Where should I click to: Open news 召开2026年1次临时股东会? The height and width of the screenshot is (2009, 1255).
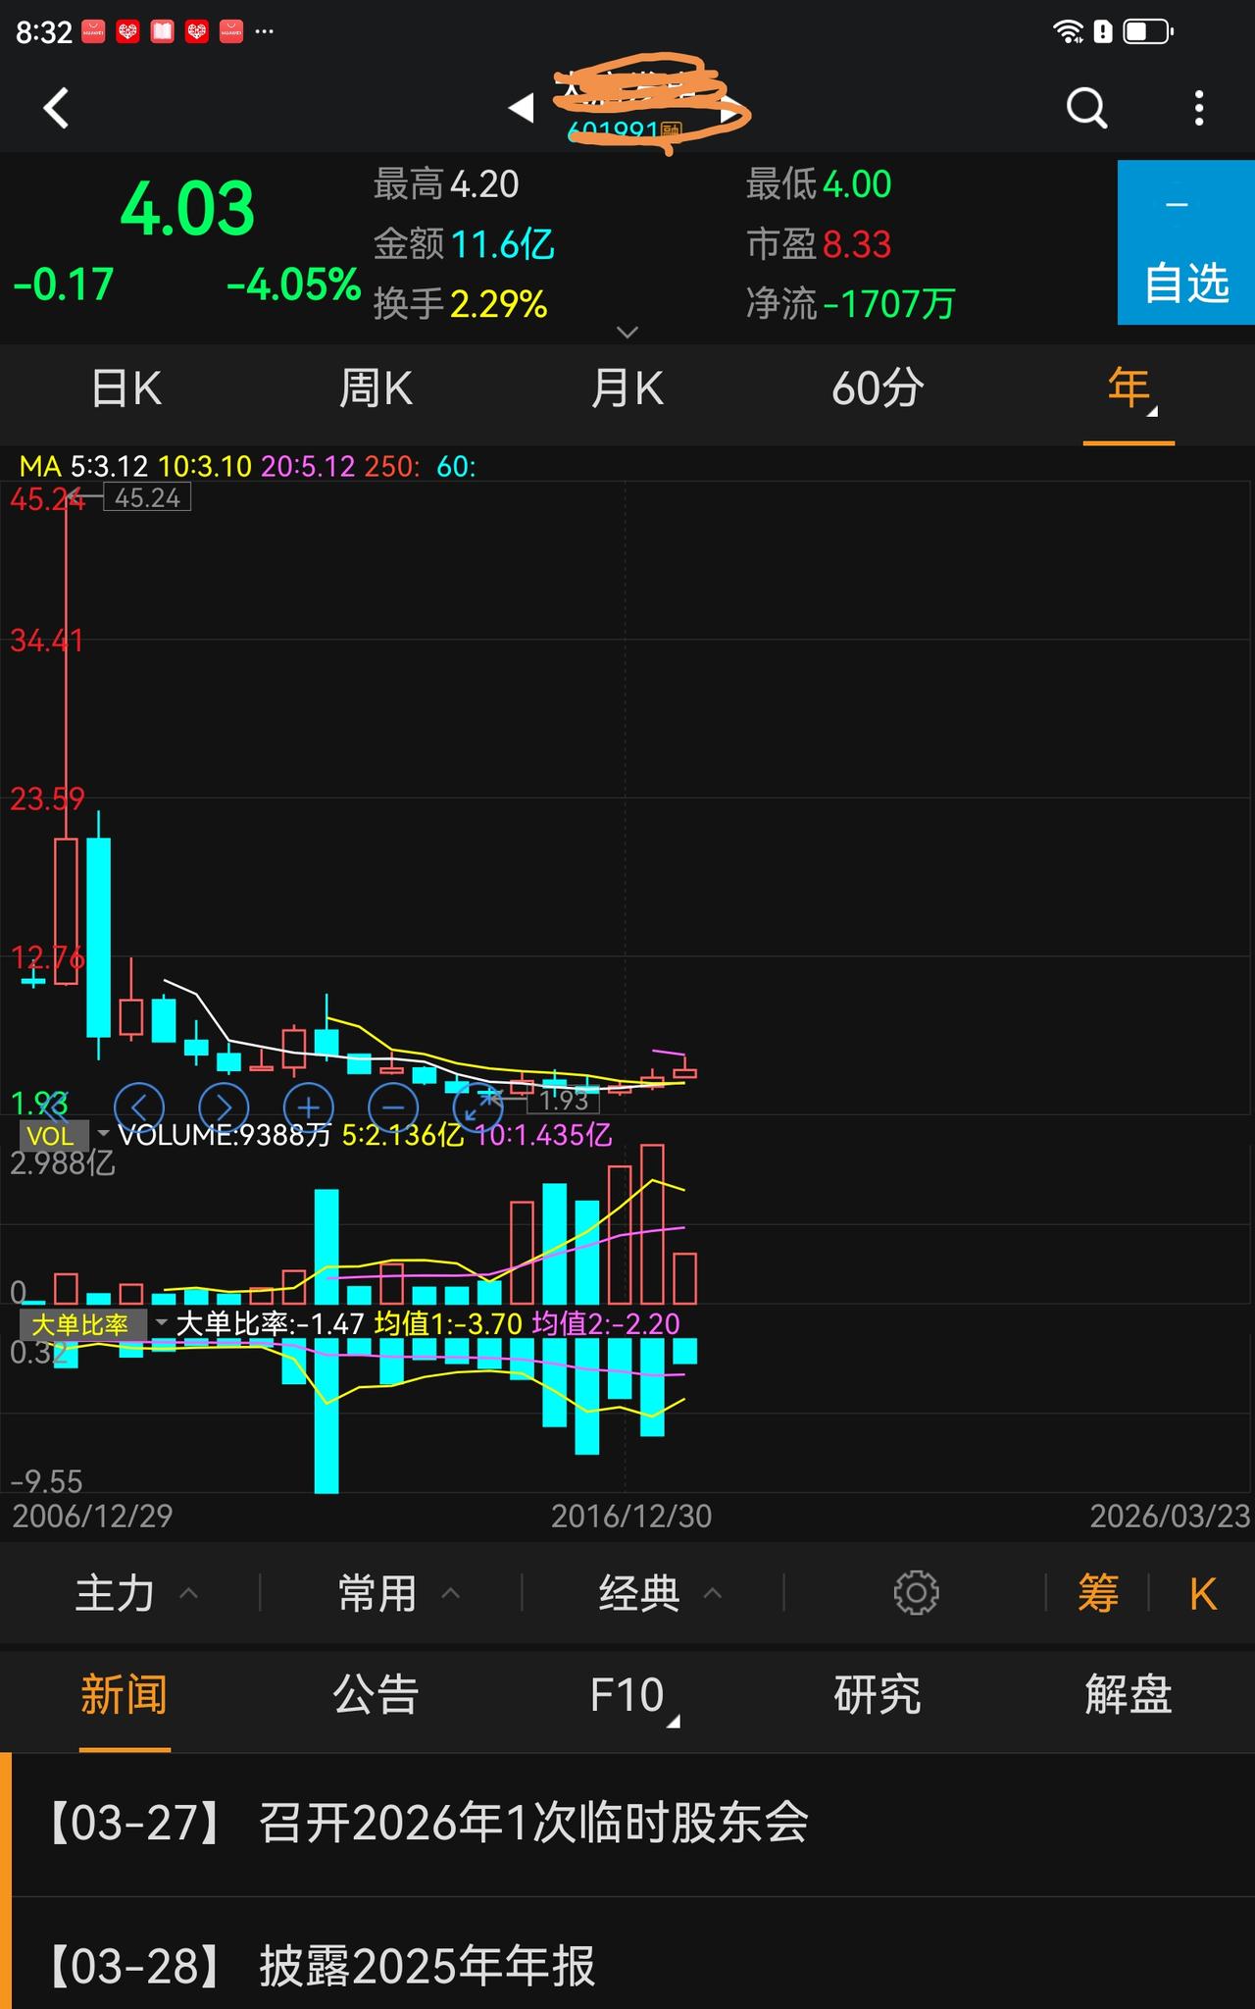[x=627, y=1825]
